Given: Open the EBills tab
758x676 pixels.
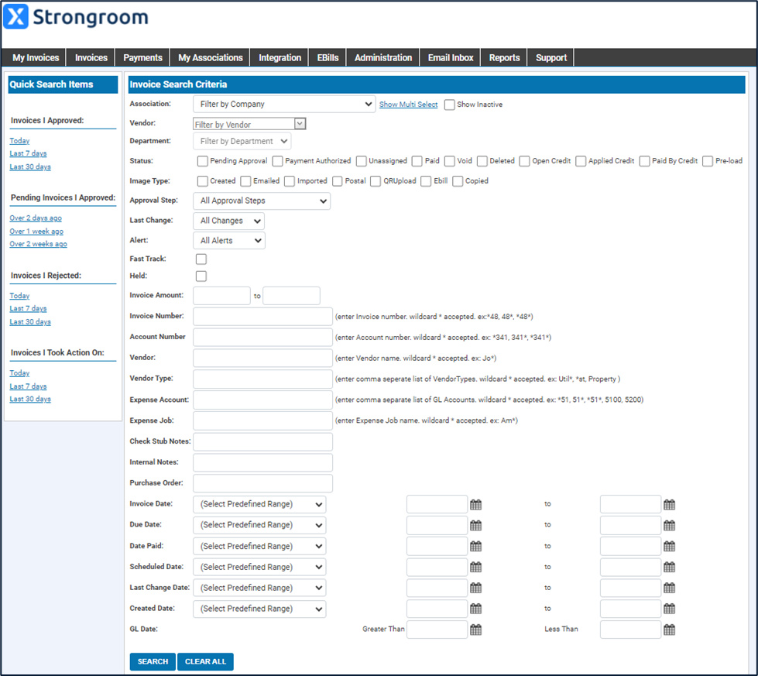Looking at the screenshot, I should point(328,57).
